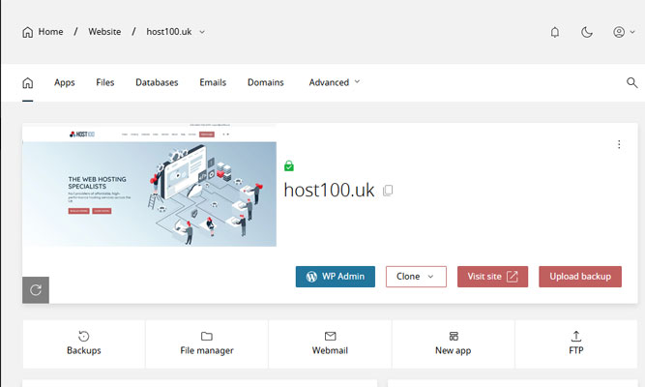Switch to Databases tab
The width and height of the screenshot is (645, 387).
point(157,82)
